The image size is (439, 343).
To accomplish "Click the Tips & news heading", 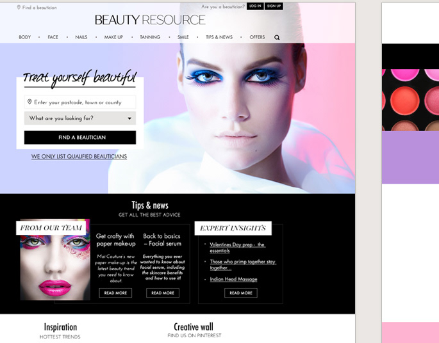I will click(x=150, y=205).
